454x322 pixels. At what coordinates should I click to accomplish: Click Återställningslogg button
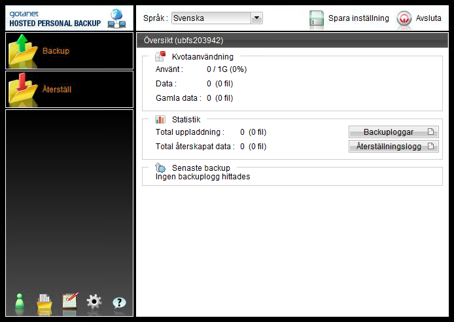tap(393, 146)
